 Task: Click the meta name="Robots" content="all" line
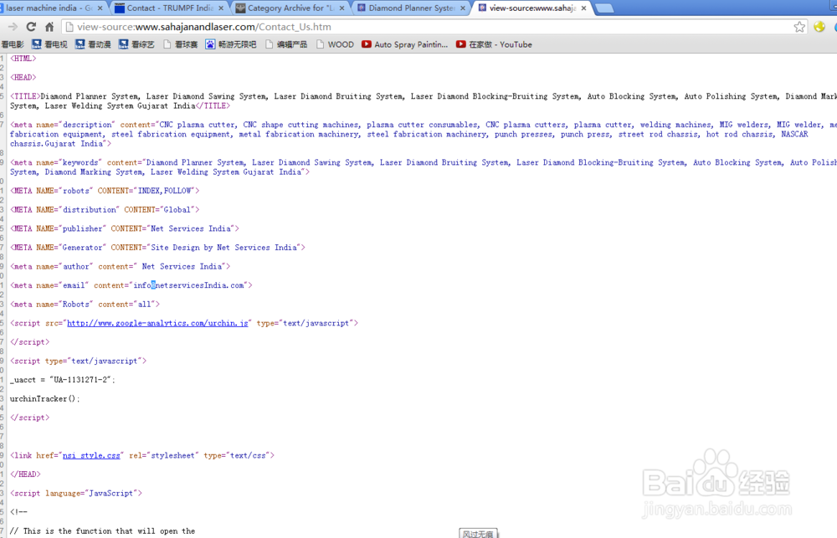85,305
